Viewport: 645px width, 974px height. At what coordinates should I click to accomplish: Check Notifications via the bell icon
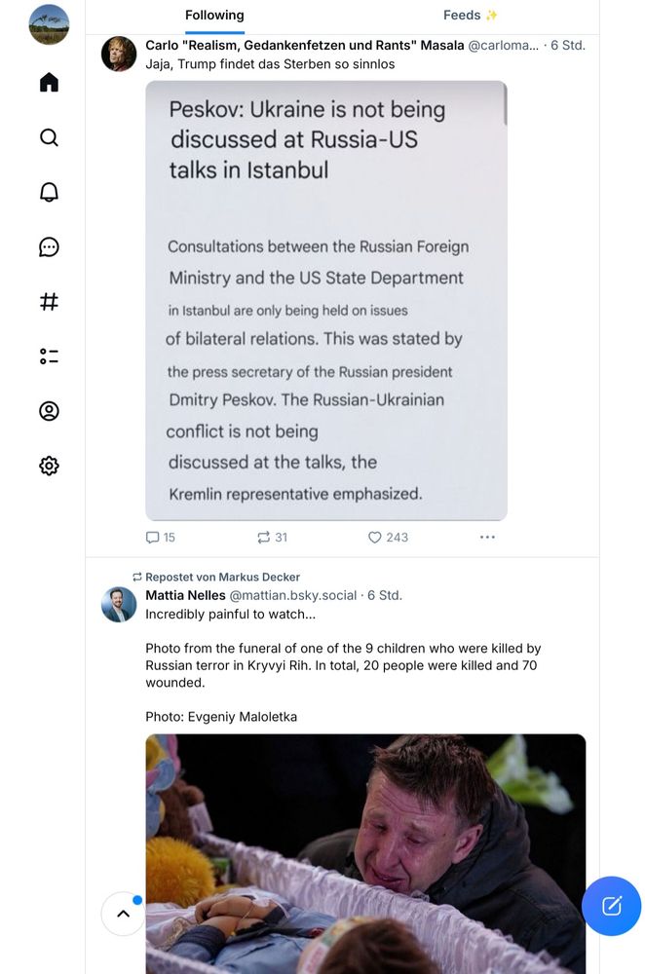pos(48,192)
